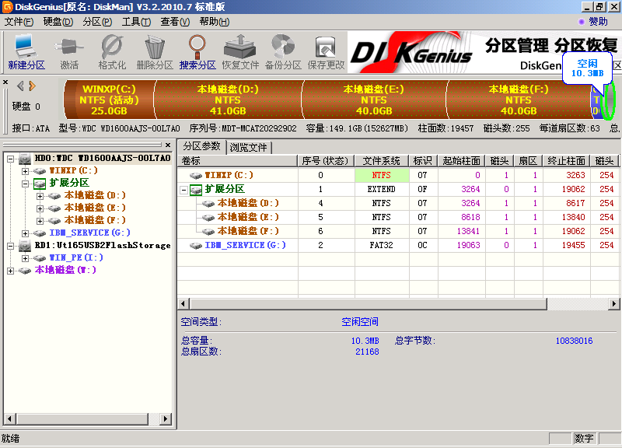Click the 起始柱面 column header
The width and height of the screenshot is (622, 448).
click(462, 161)
